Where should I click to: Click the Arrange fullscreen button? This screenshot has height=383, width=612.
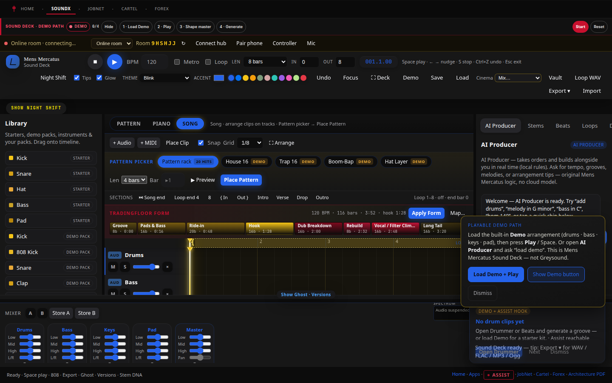[281, 143]
